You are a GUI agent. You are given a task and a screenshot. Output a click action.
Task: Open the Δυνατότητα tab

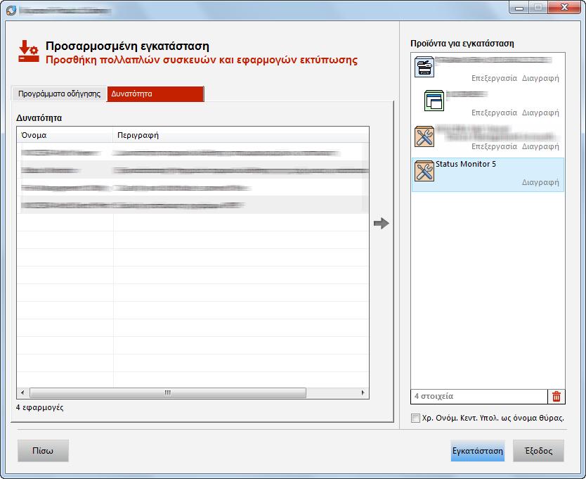155,94
